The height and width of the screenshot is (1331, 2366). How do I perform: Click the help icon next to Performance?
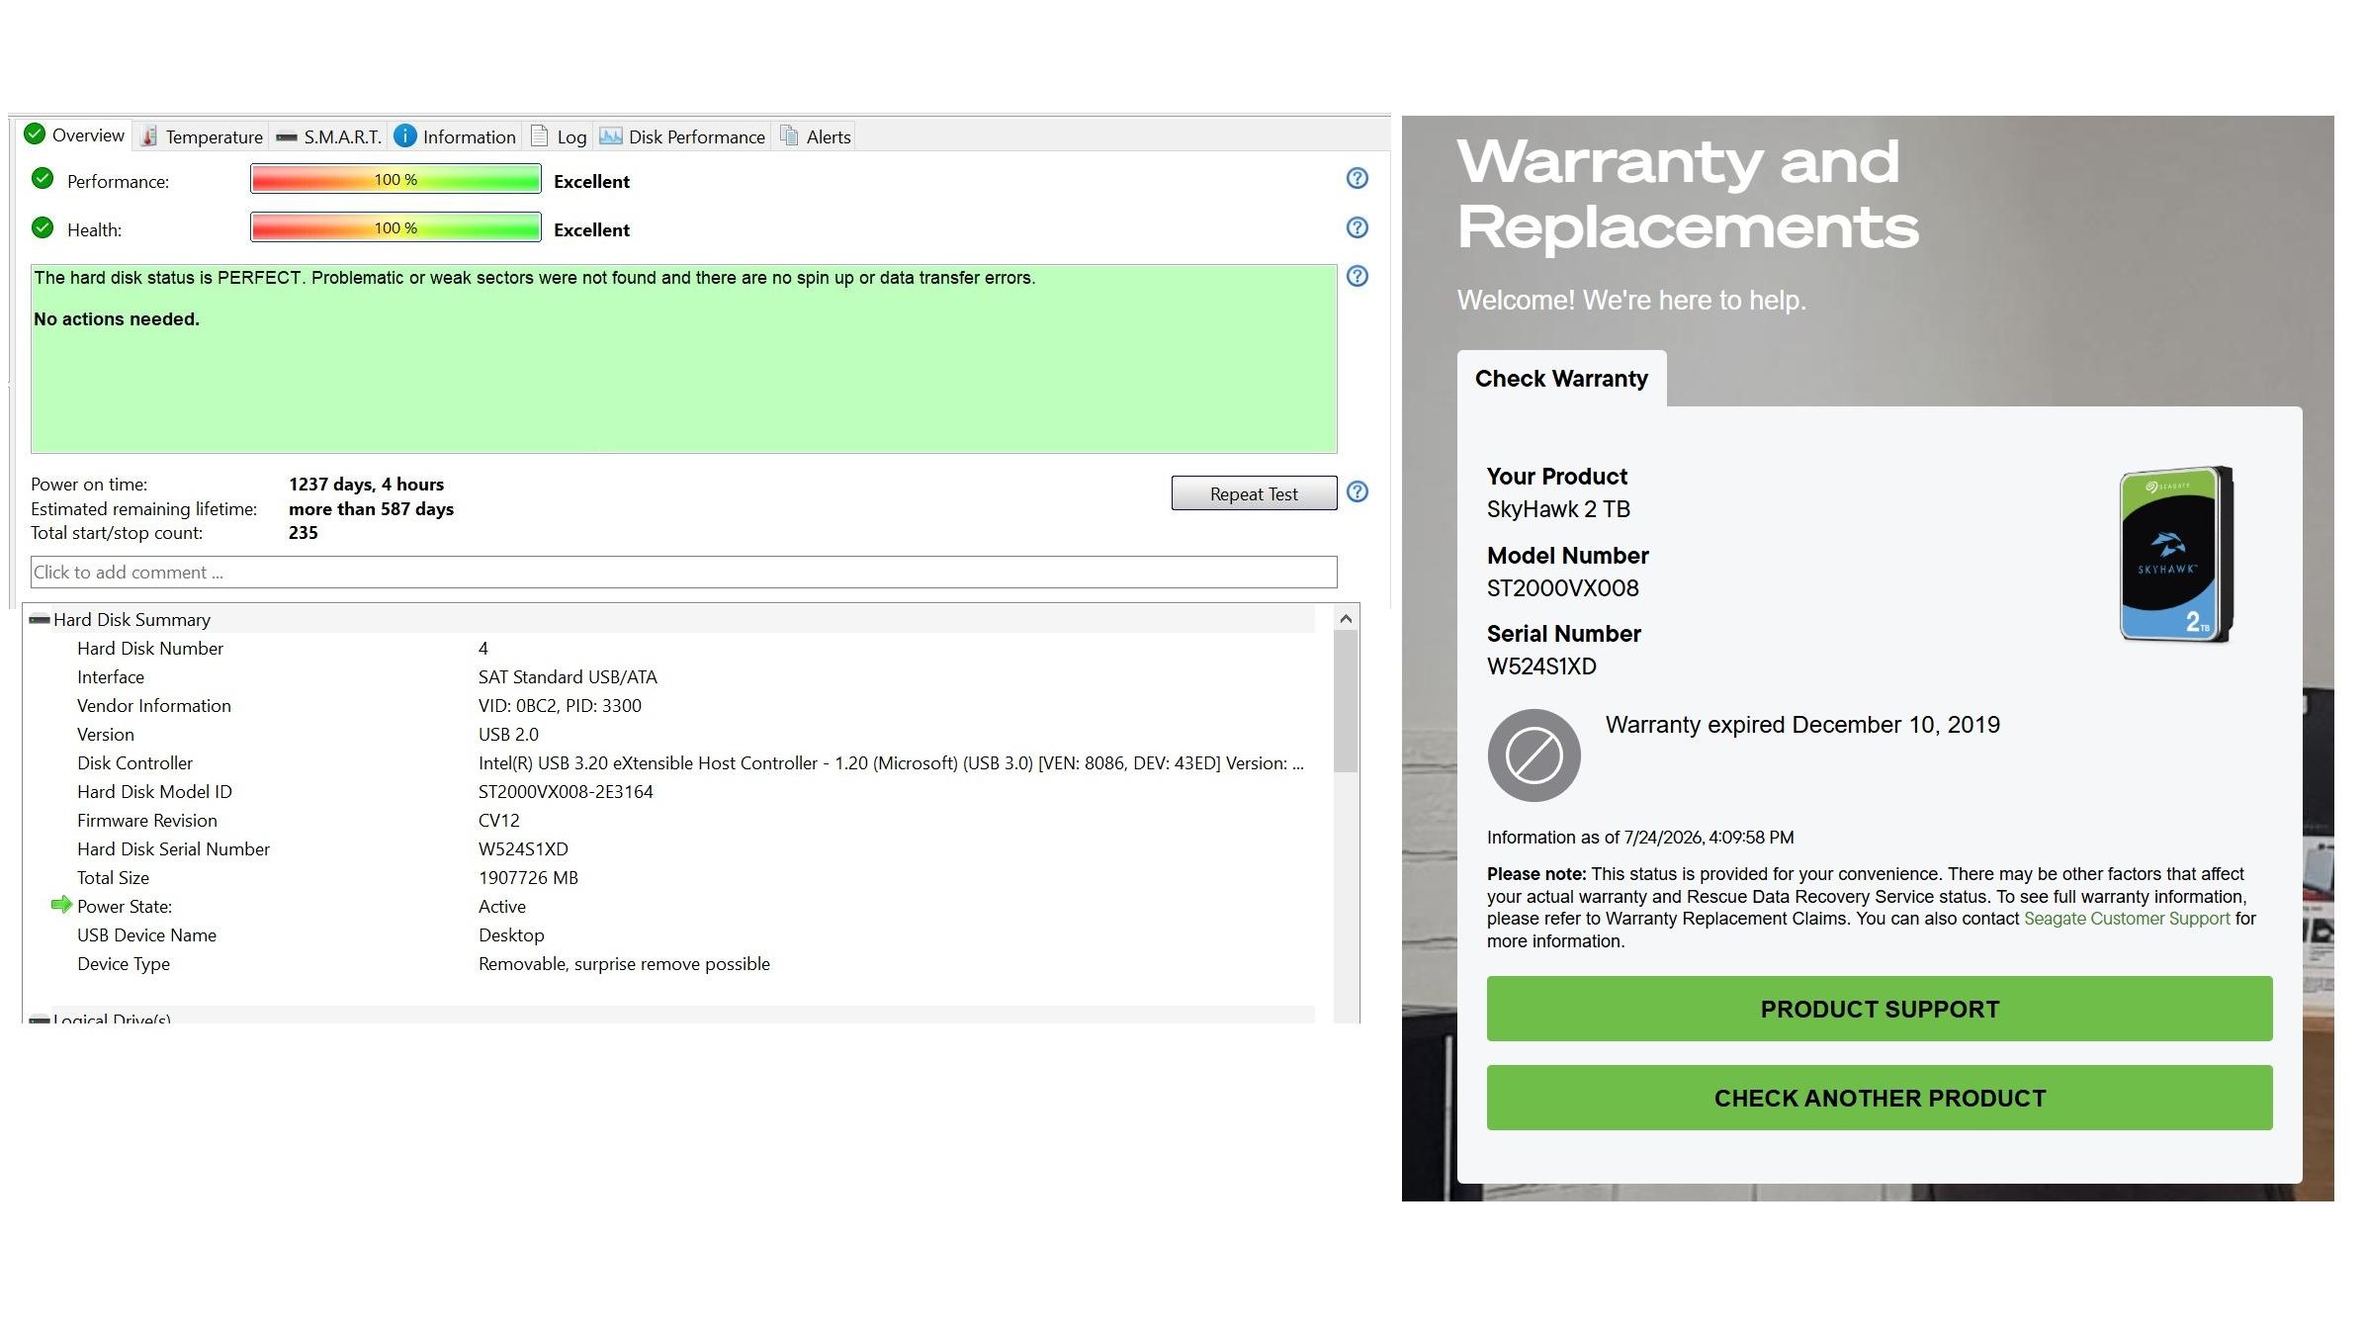tap(1358, 178)
